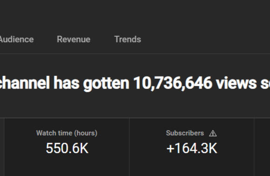Image resolution: width=270 pixels, height=176 pixels.
Task: Select the Trends tab
Action: pyautogui.click(x=128, y=39)
